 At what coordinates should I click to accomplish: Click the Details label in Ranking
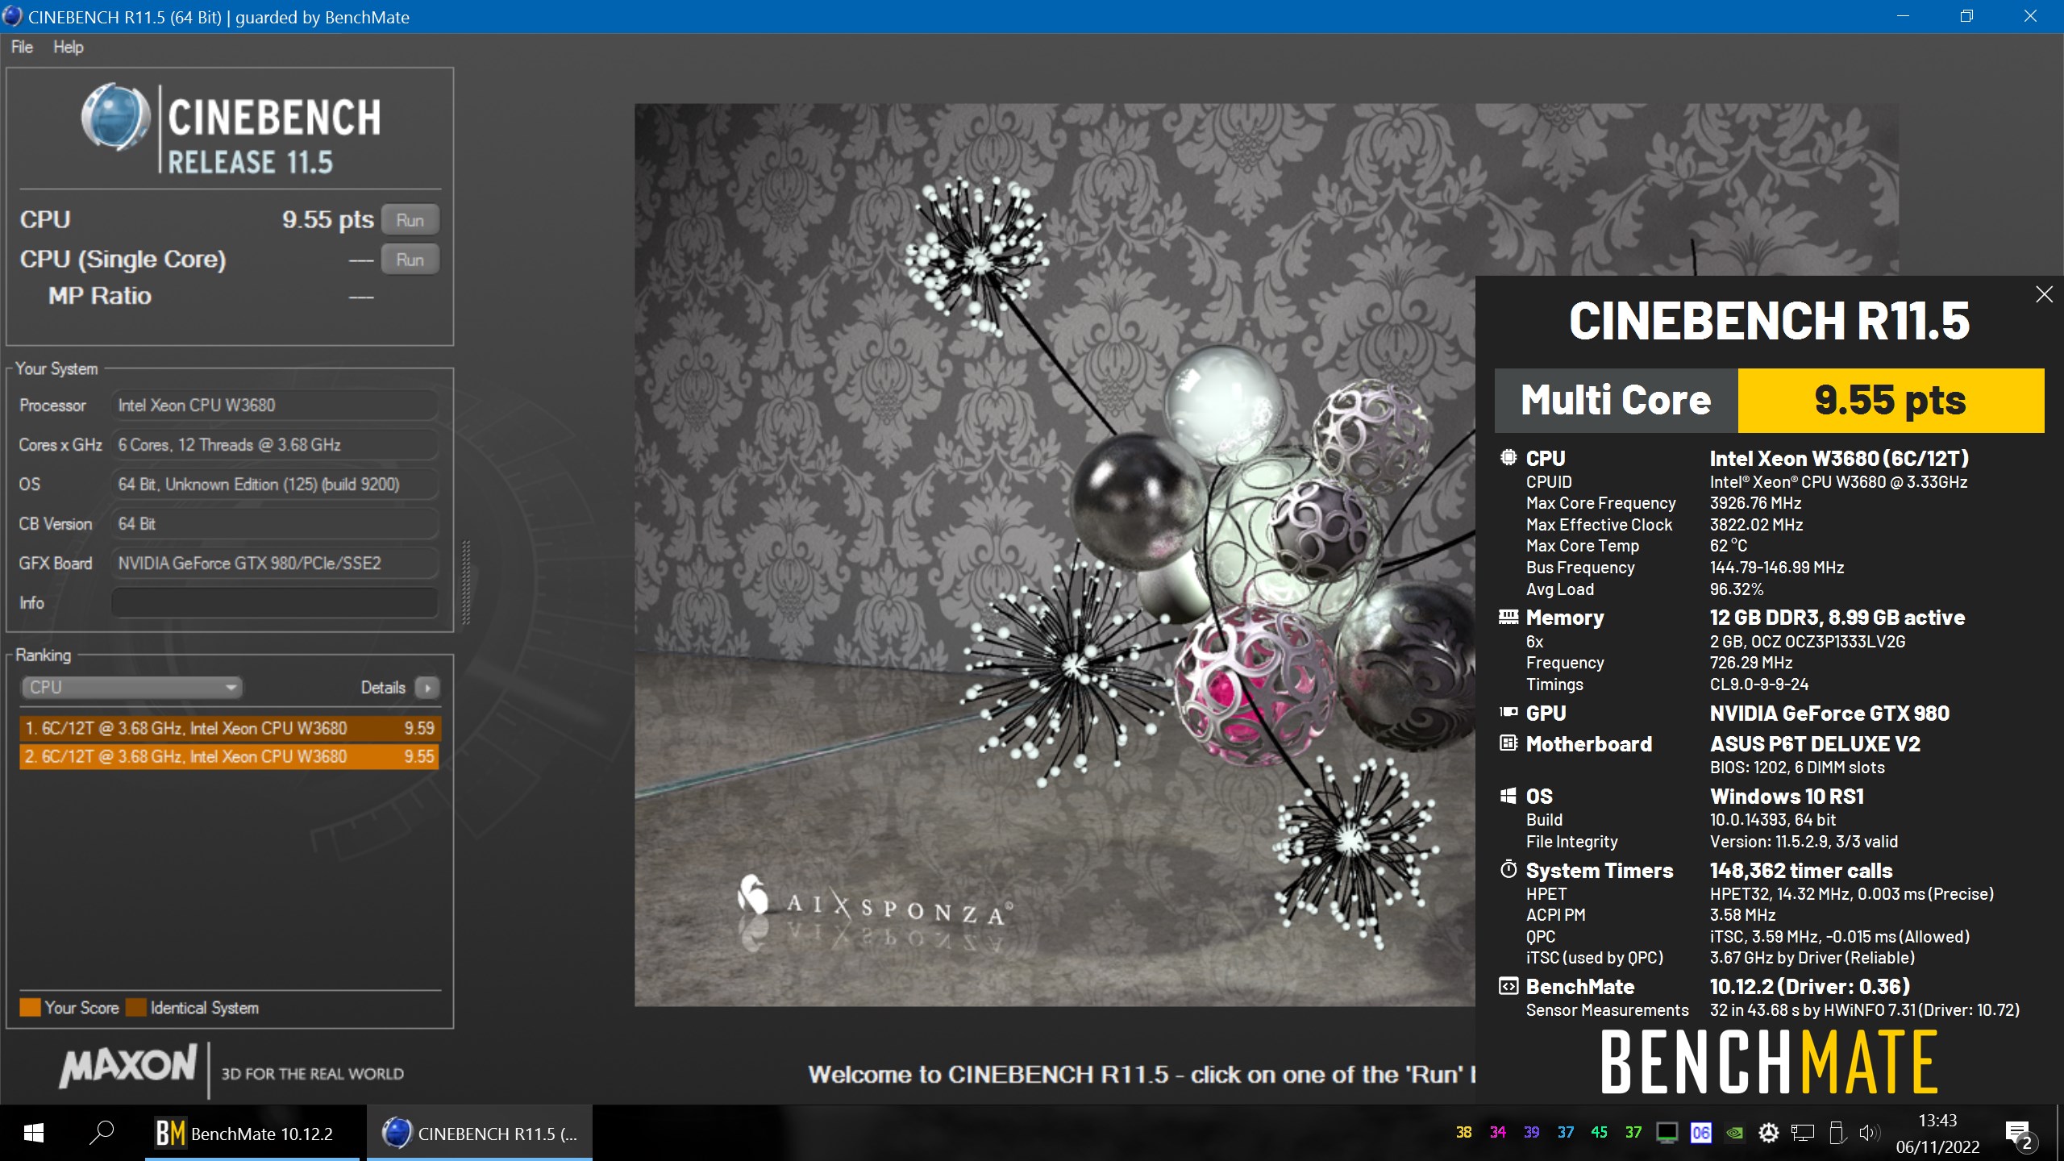(383, 688)
